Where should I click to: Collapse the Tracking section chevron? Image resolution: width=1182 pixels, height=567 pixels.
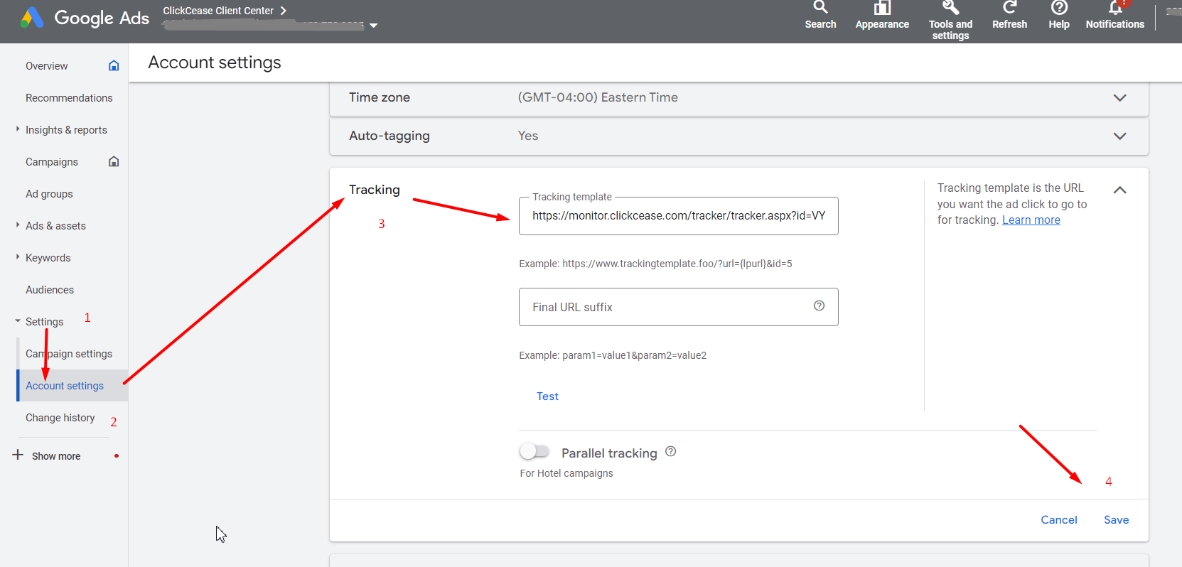coord(1119,190)
